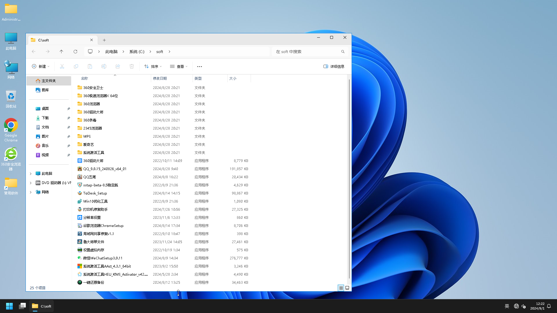Click the search magnifier icon
The width and height of the screenshot is (557, 313).
(x=343, y=52)
